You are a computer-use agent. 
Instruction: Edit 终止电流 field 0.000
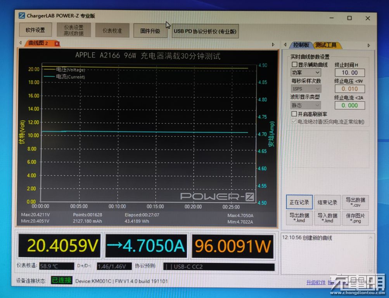point(350,106)
